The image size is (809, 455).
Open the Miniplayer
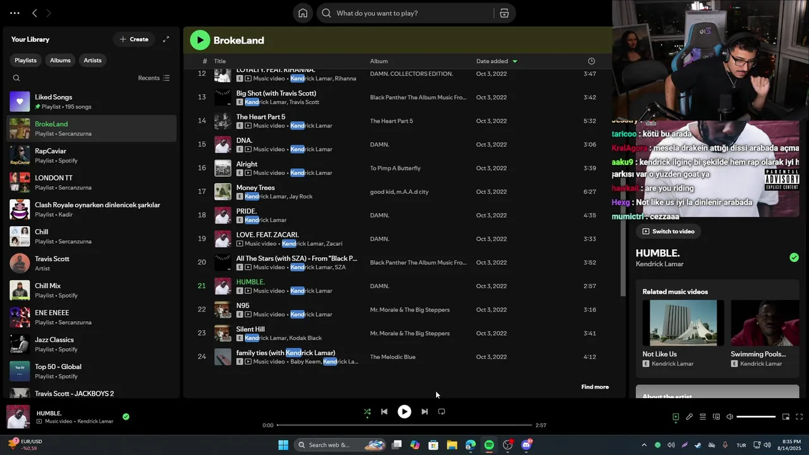[786, 416]
